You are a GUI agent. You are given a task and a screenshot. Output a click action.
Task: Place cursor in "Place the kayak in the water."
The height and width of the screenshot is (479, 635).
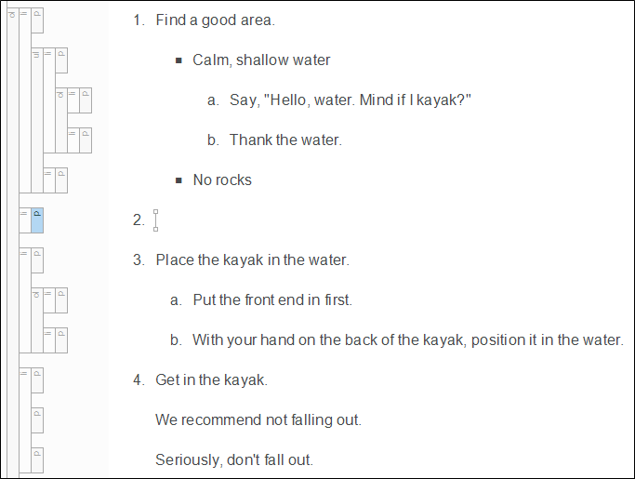(252, 260)
